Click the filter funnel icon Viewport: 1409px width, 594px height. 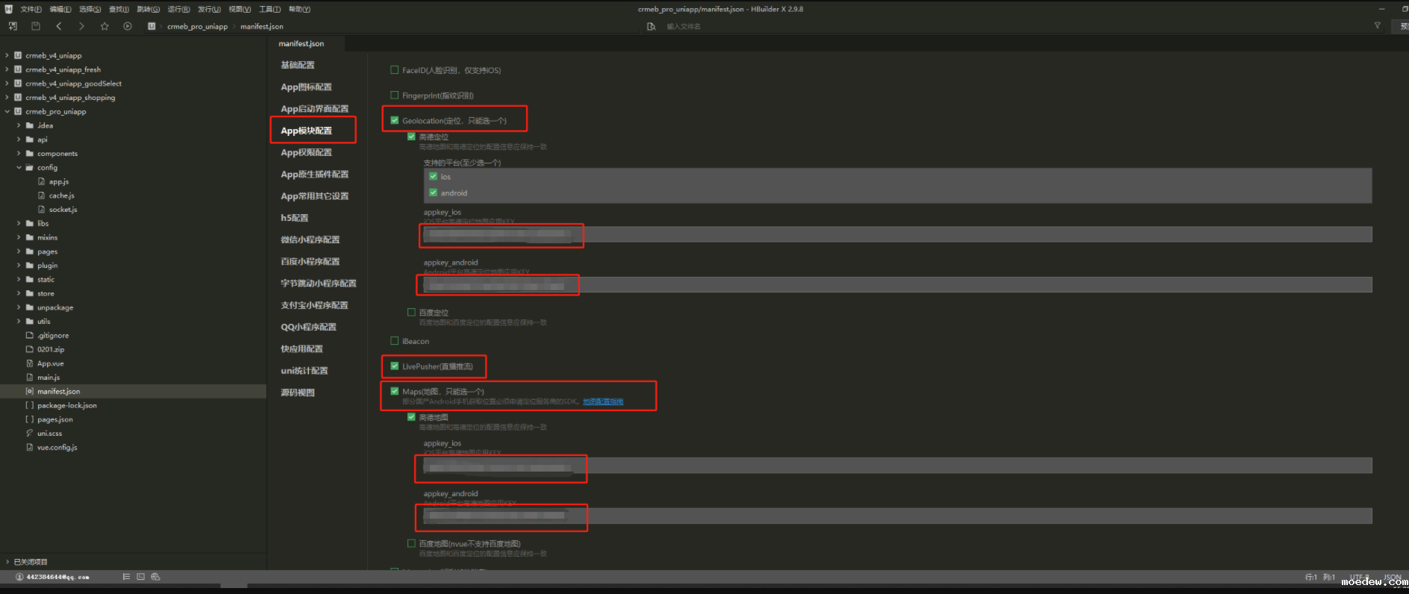(x=1377, y=26)
